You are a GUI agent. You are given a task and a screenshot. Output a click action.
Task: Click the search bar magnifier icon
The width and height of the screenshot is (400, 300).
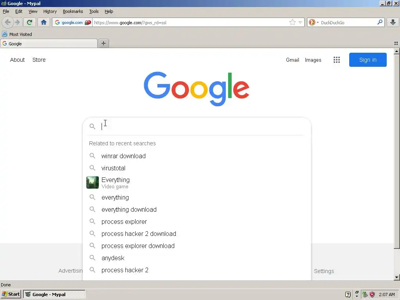(x=380, y=22)
